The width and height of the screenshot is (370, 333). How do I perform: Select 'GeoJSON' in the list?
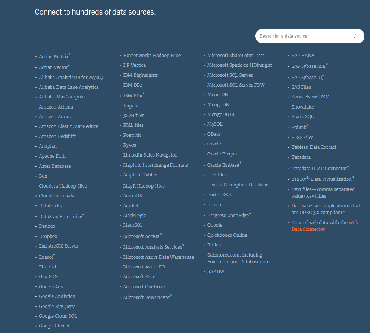(x=48, y=276)
